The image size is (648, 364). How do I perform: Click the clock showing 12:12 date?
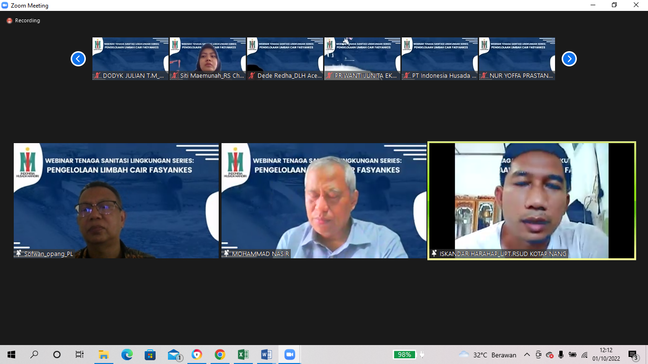(606, 355)
